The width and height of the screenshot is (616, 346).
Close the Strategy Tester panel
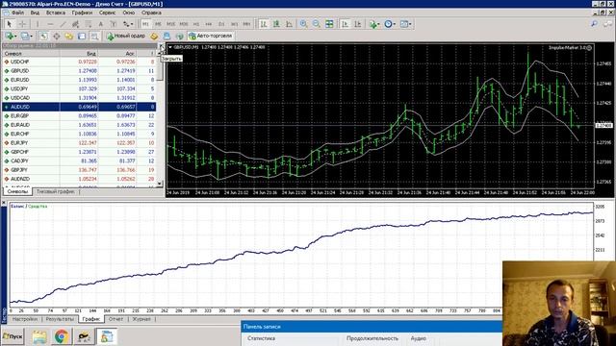[x=4, y=203]
